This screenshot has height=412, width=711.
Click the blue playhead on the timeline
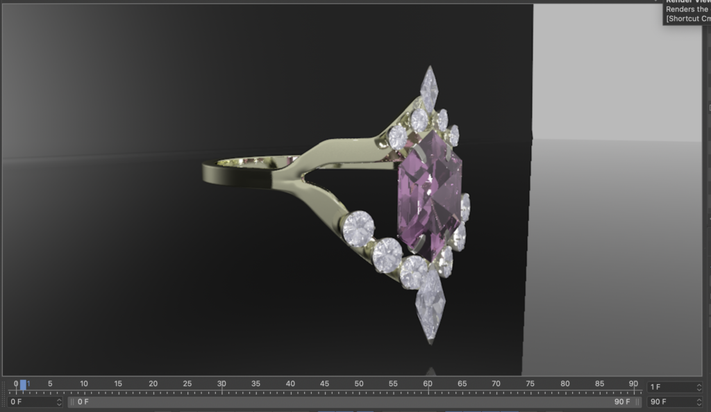[23, 385]
